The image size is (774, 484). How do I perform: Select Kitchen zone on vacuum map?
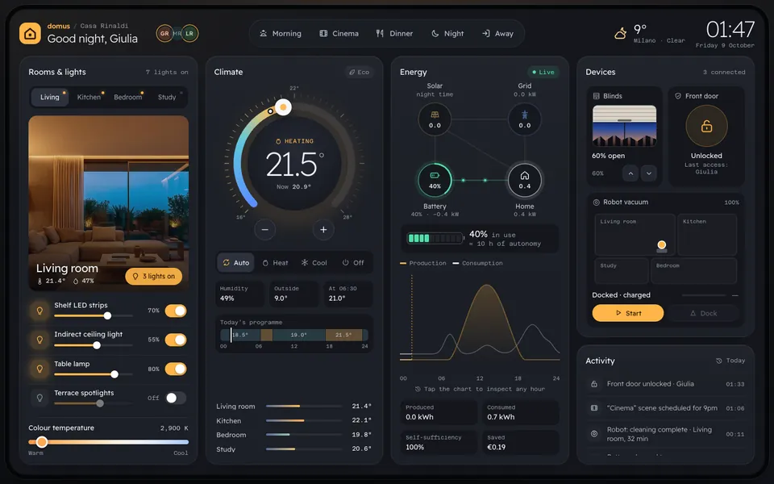(707, 235)
